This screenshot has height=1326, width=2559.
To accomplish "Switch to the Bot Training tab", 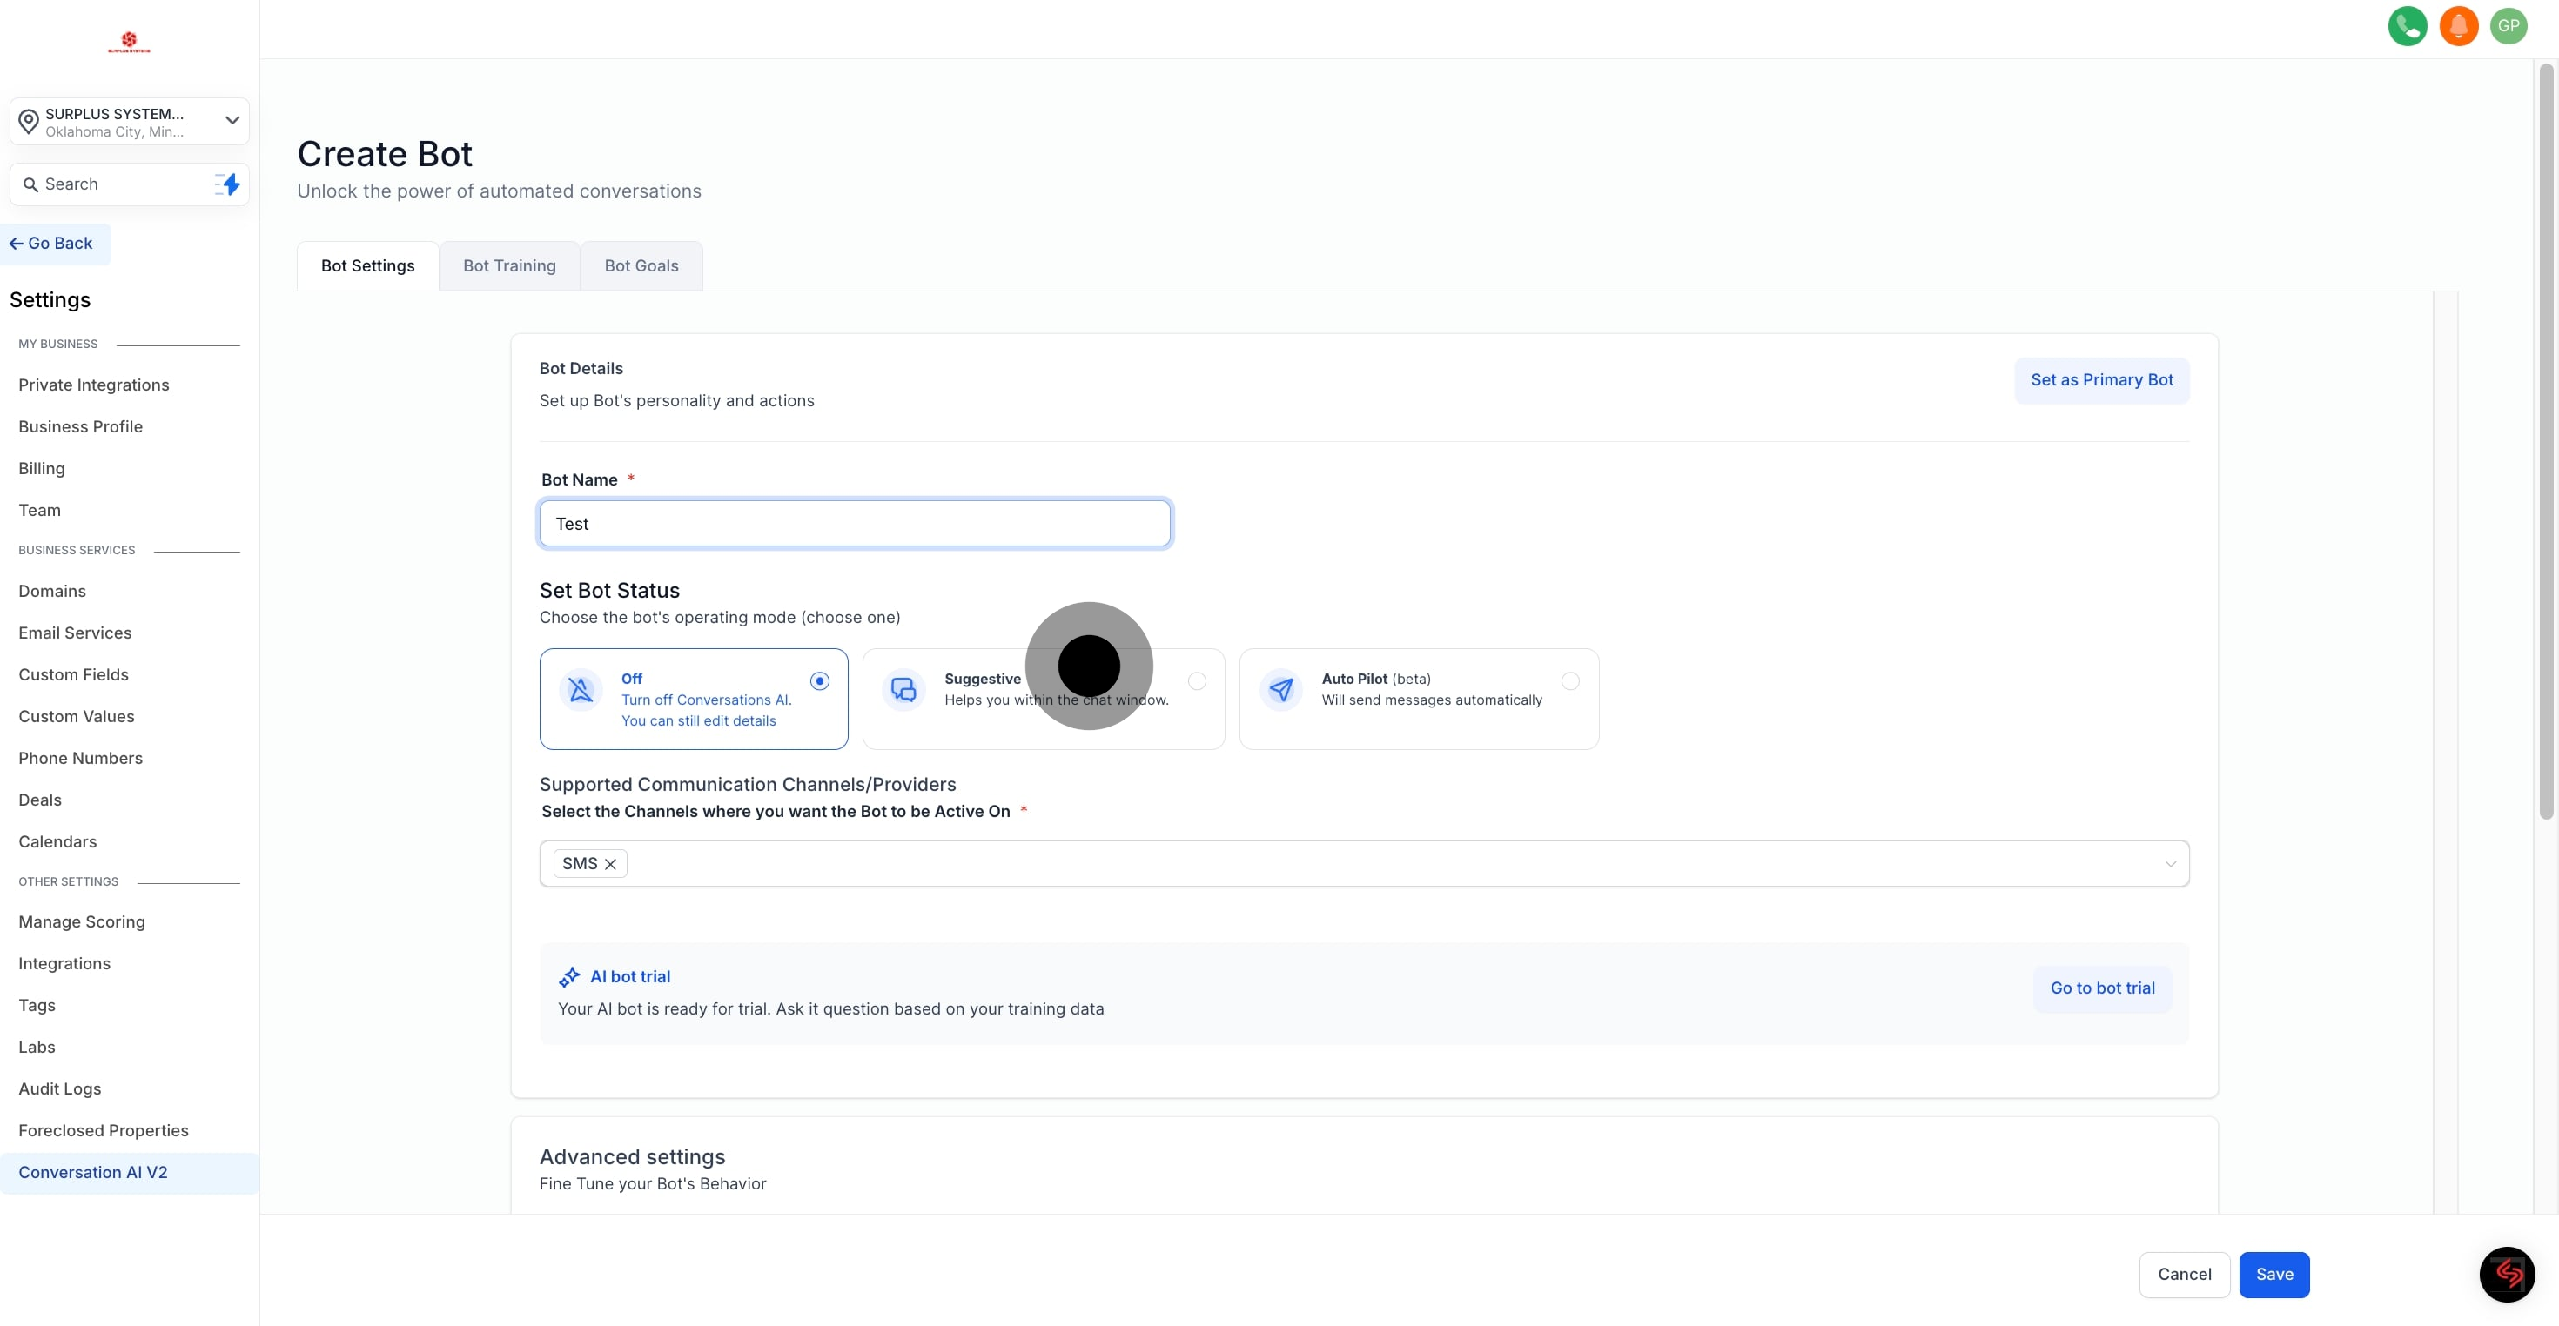I will (508, 266).
